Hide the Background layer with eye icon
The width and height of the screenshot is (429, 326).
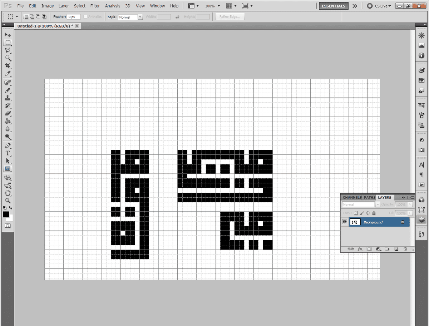(x=345, y=222)
